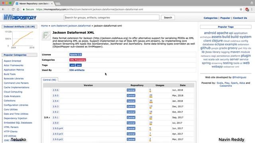Open version 2.9.0.pr4

click(57, 128)
